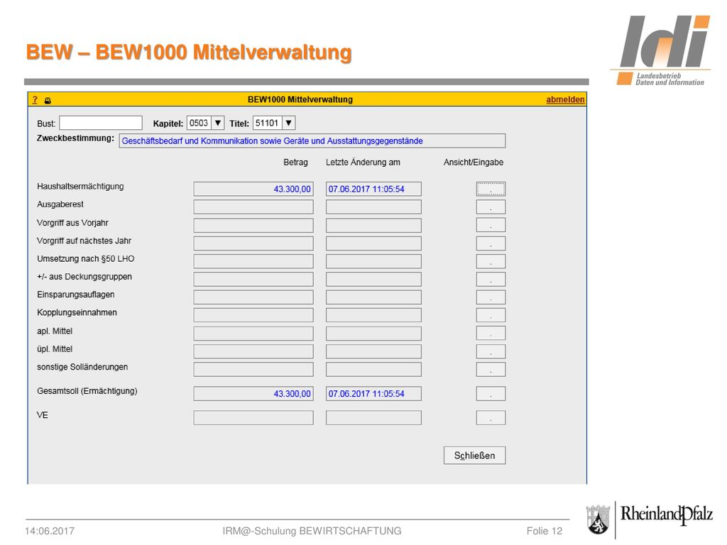Open help via the question mark icon
Image resolution: width=727 pixels, height=545 pixels.
click(35, 99)
